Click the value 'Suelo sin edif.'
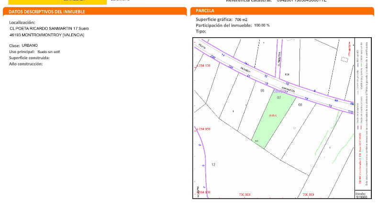The width and height of the screenshot is (378, 210). (x=49, y=52)
